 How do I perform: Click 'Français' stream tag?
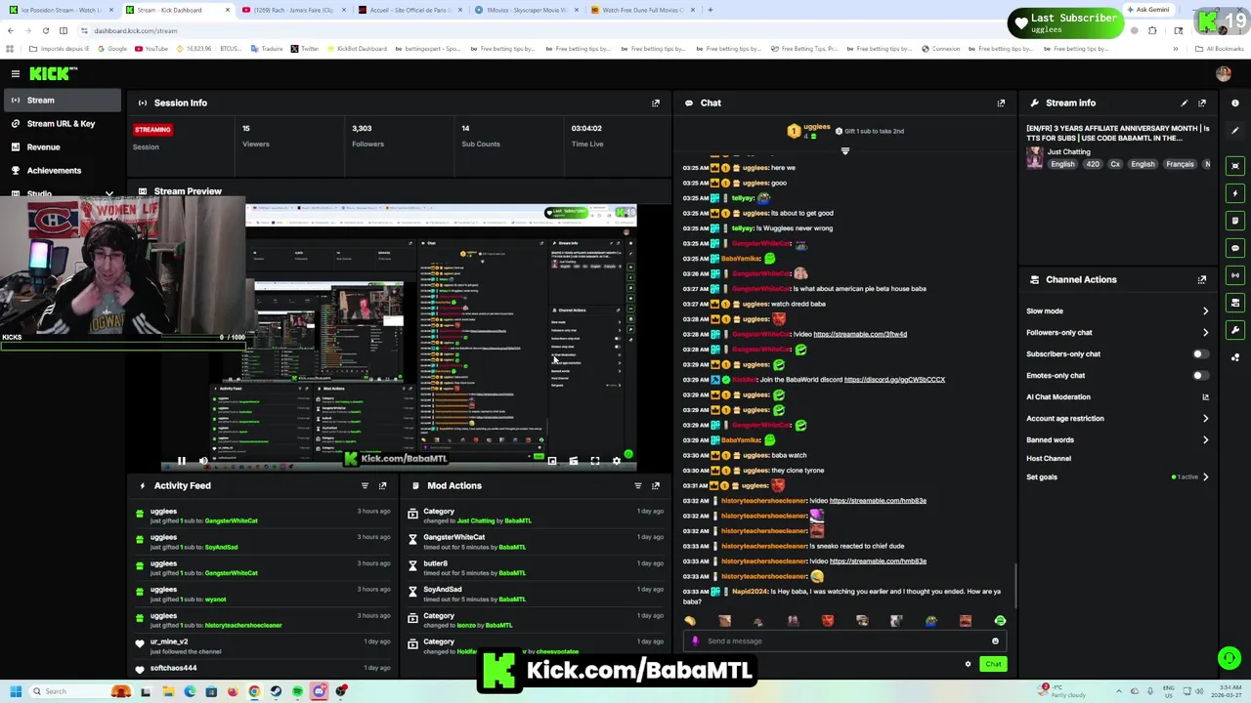click(x=1180, y=164)
